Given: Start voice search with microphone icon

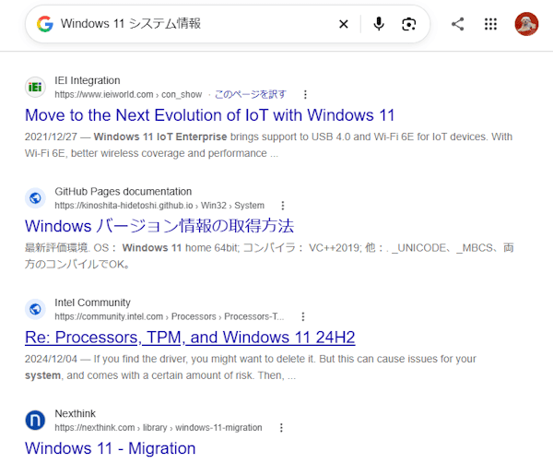Looking at the screenshot, I should pyautogui.click(x=379, y=24).
